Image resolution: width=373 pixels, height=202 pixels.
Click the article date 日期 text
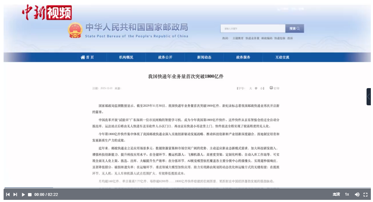(102, 88)
